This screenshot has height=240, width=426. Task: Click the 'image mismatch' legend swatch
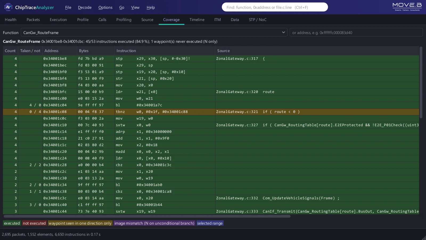coord(154,223)
